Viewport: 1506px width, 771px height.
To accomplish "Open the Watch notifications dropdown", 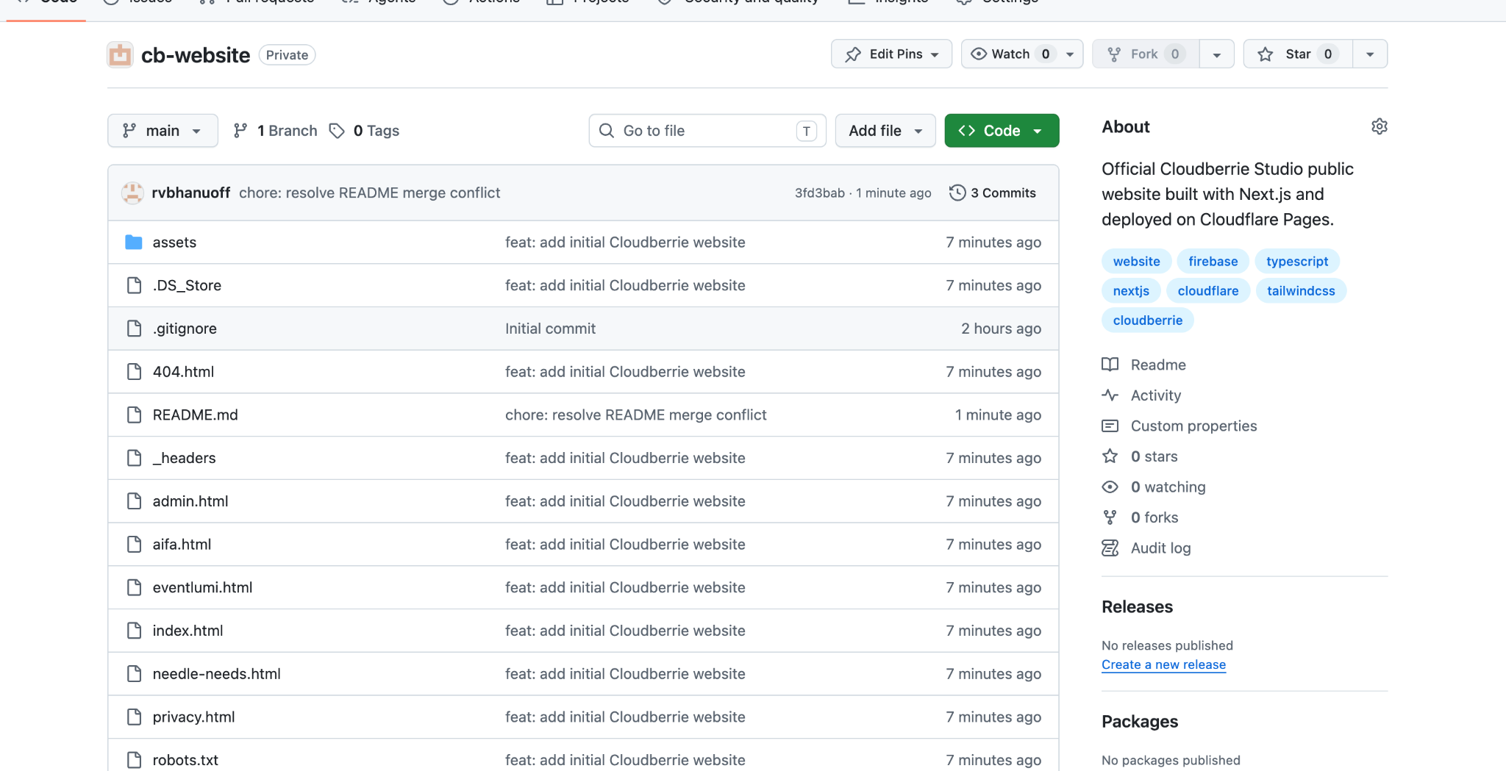I will 1022,54.
